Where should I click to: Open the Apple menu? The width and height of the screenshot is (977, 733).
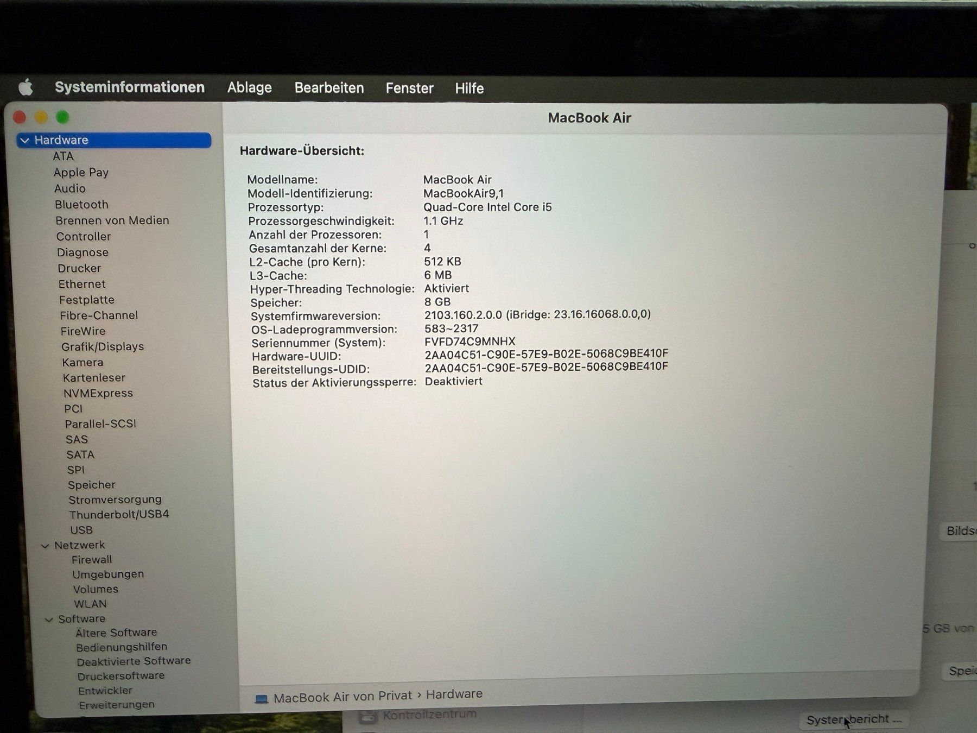coord(26,87)
